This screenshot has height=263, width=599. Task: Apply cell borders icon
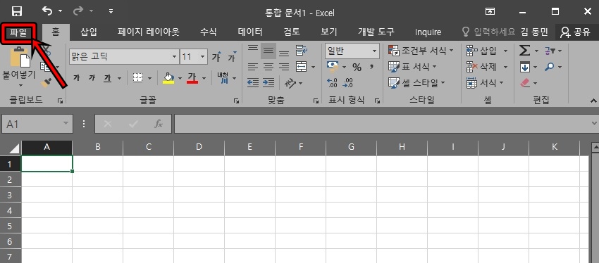point(137,78)
